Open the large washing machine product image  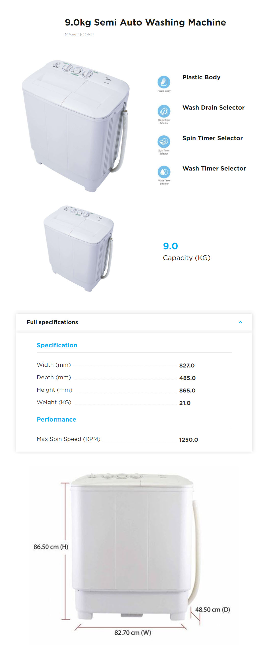pyautogui.click(x=76, y=125)
